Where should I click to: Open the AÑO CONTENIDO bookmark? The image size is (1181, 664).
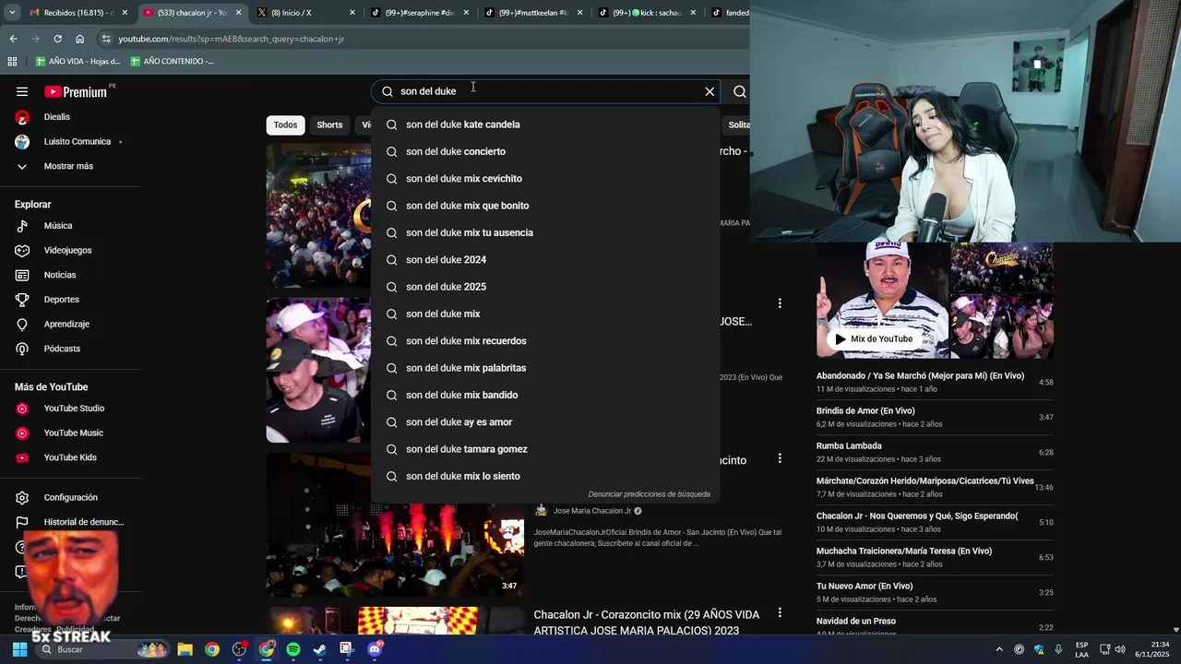point(172,62)
